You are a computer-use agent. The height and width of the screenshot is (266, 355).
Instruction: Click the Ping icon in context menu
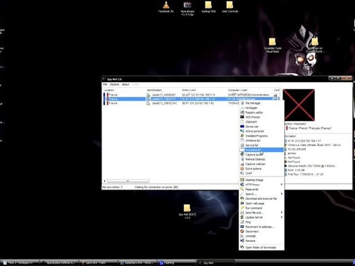coord(242,222)
